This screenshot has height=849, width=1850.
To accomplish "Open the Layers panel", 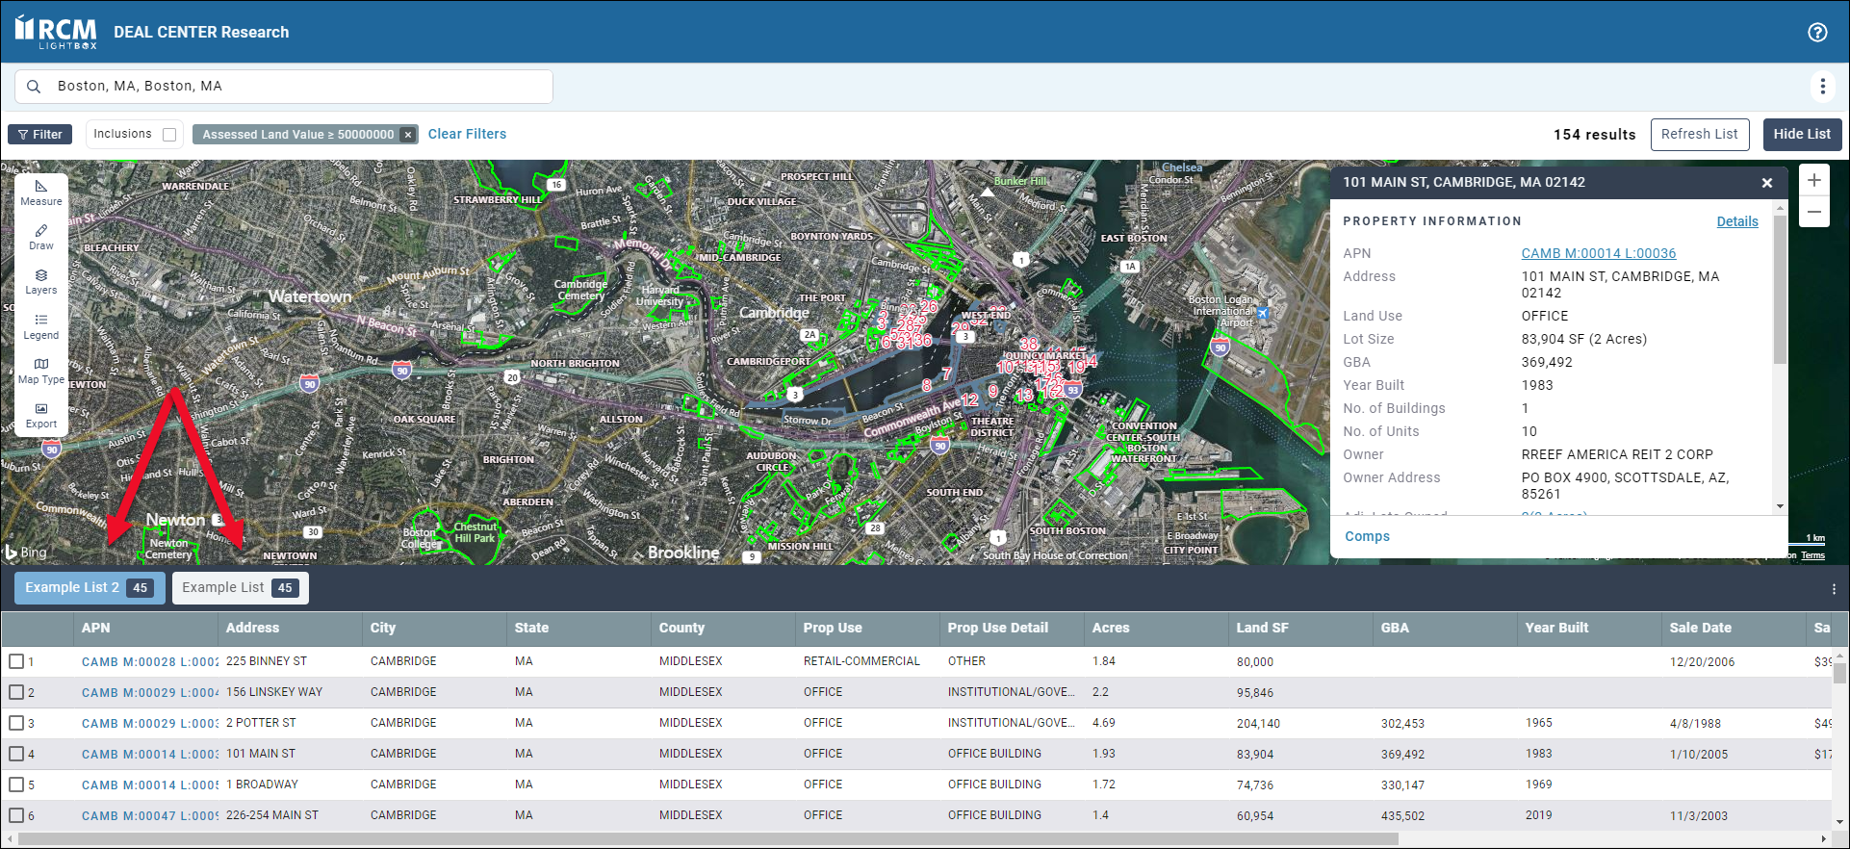I will click(x=41, y=281).
